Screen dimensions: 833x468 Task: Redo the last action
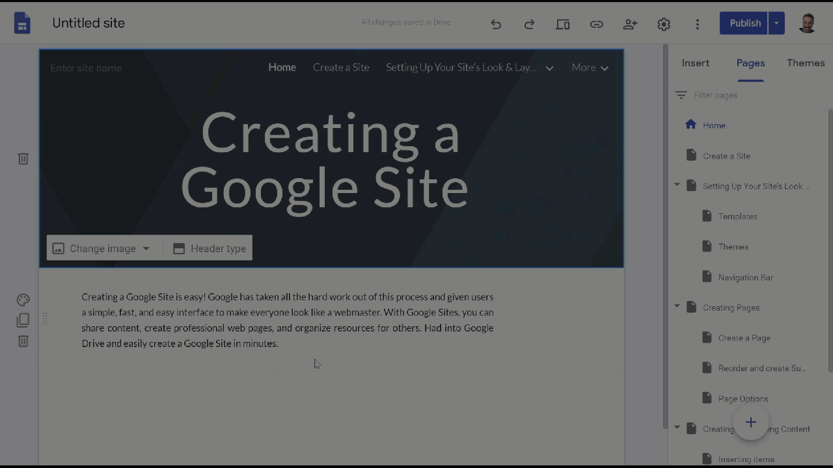(529, 24)
